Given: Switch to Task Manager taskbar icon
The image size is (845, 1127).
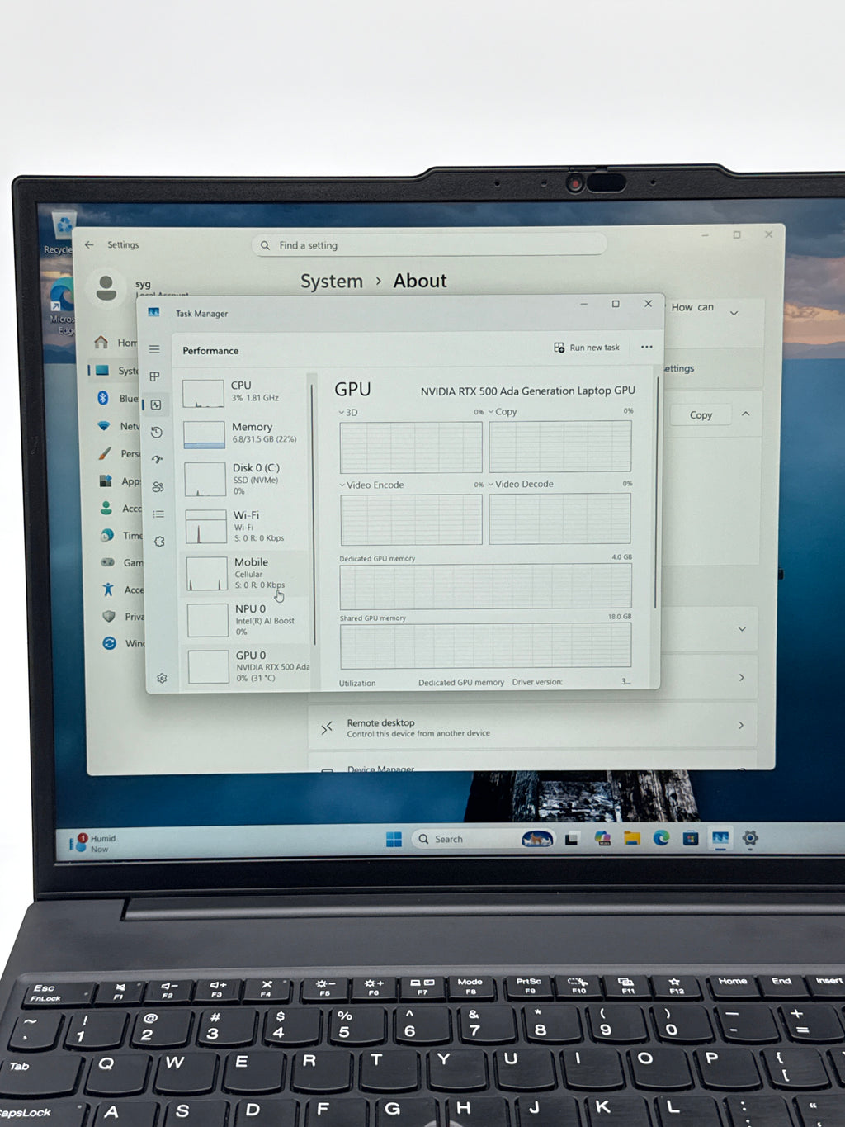Looking at the screenshot, I should coord(720,838).
